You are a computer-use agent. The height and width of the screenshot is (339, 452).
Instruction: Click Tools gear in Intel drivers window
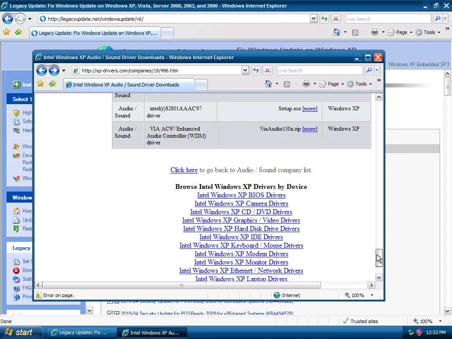[350, 84]
